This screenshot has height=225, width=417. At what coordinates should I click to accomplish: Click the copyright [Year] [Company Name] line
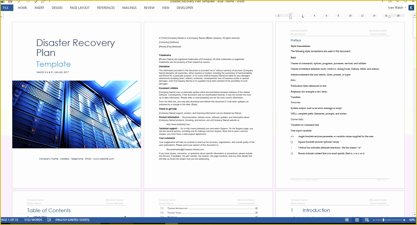199,38
